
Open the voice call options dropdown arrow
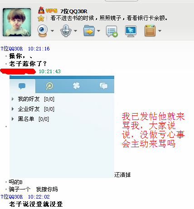coord(75,31)
